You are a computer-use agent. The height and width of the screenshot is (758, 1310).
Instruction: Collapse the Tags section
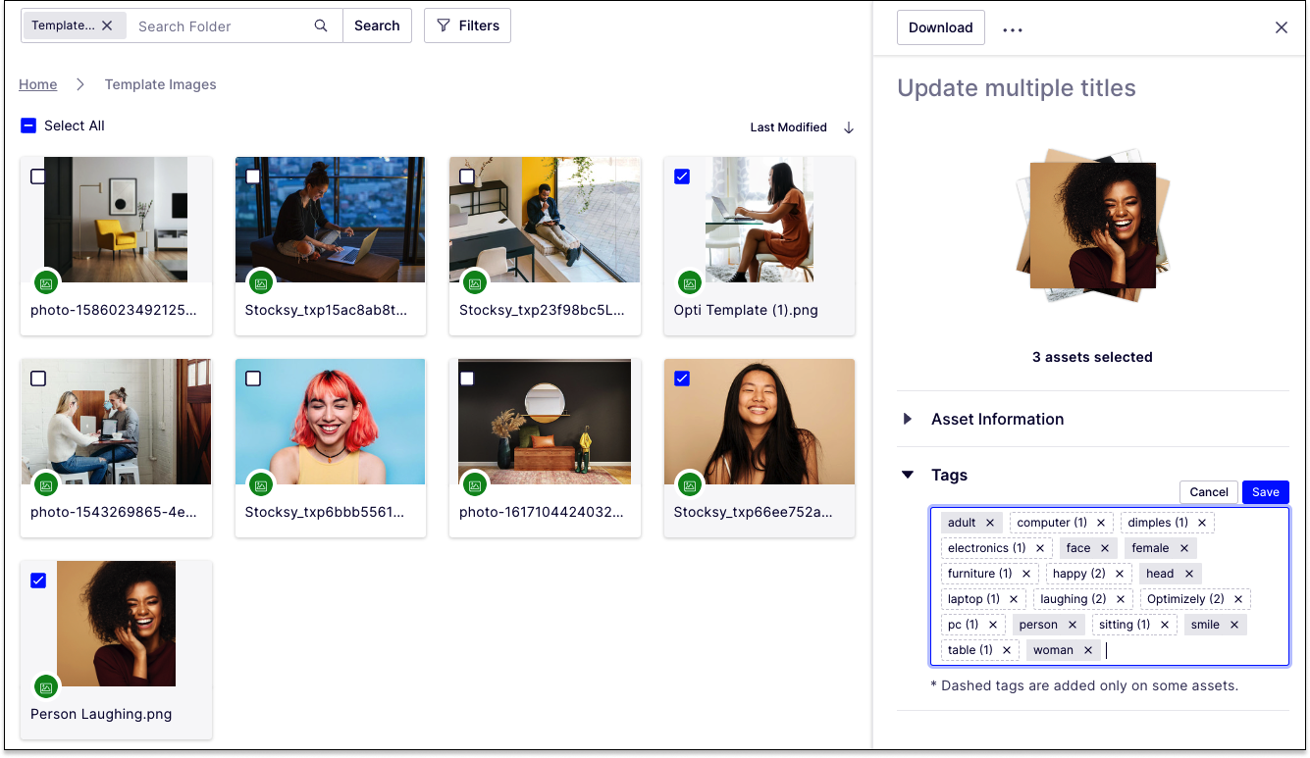point(907,474)
